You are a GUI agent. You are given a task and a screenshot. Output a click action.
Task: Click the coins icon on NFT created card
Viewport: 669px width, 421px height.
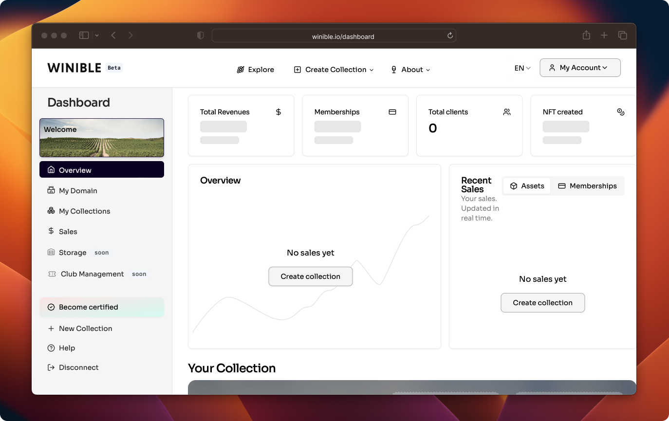pyautogui.click(x=621, y=112)
